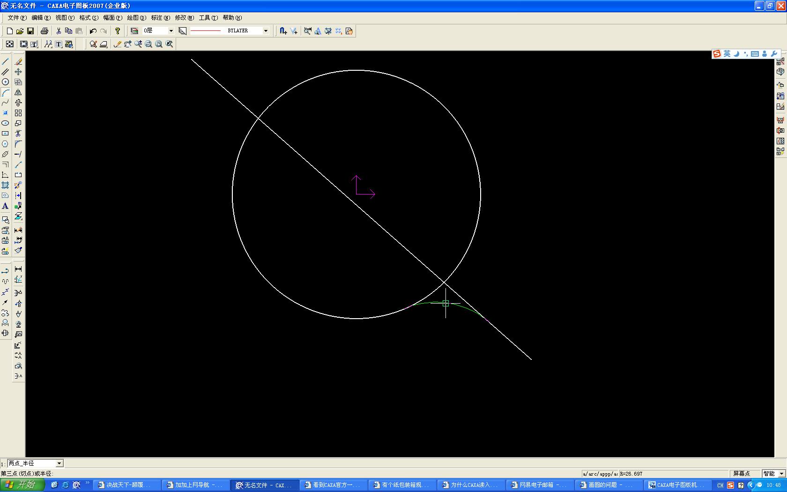The image size is (787, 492).
Task: Switch to 网易电子邮箱 taskbar window
Action: (540, 485)
